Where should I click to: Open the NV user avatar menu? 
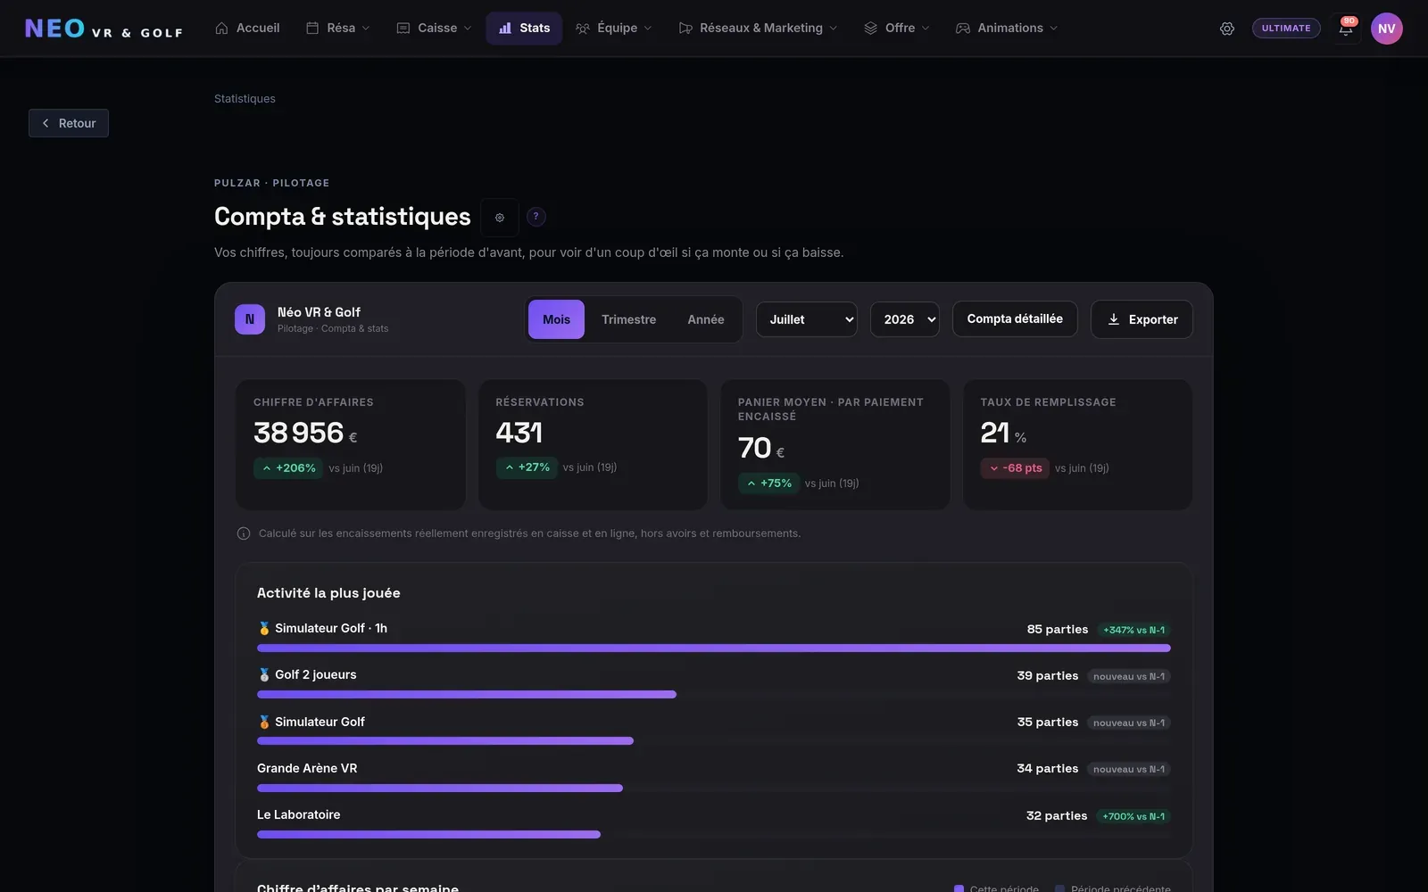pos(1386,29)
